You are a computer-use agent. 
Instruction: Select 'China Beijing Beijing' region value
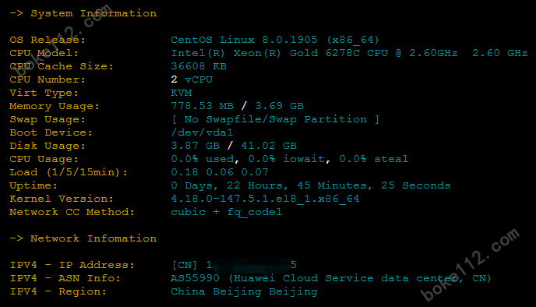tap(244, 292)
